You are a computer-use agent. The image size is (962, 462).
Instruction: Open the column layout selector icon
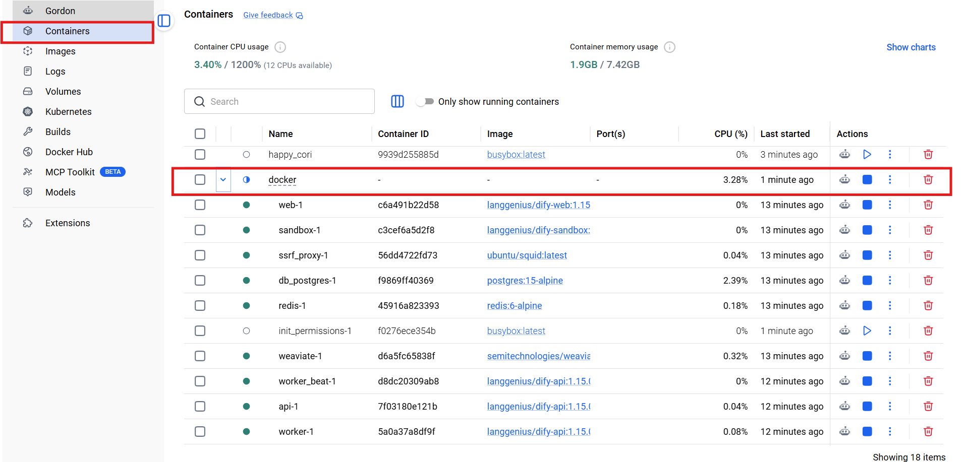coord(398,101)
